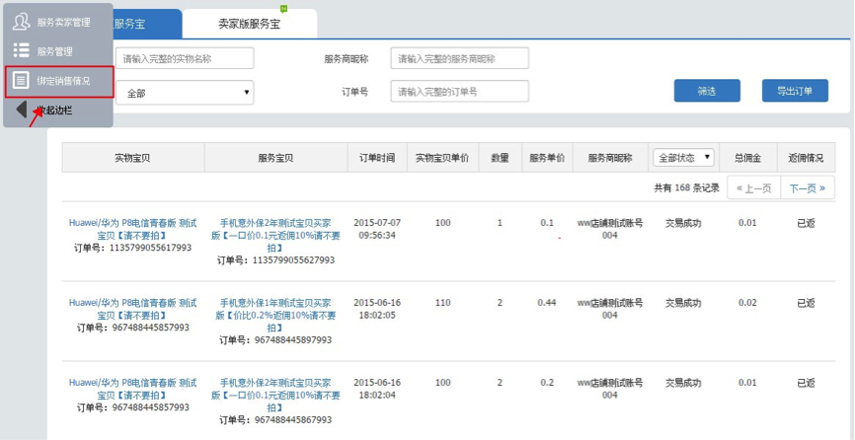Go to next page with 下一页

(807, 187)
